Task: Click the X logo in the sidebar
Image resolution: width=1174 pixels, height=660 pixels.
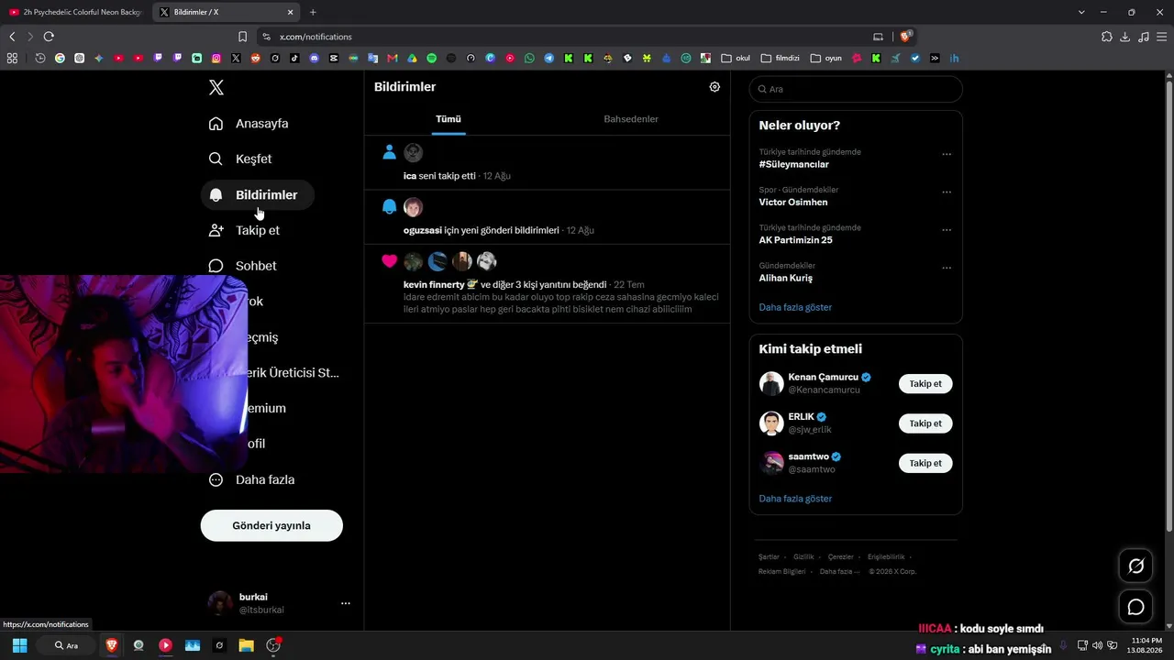Action: [x=216, y=88]
